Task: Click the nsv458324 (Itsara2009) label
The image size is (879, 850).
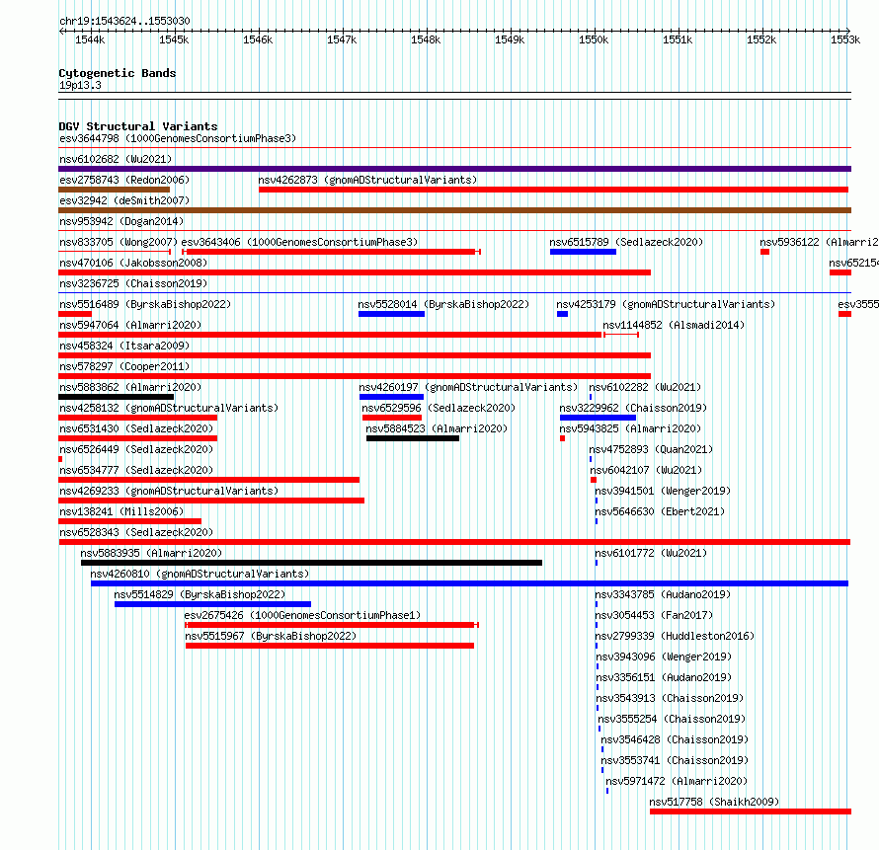Action: pos(124,346)
